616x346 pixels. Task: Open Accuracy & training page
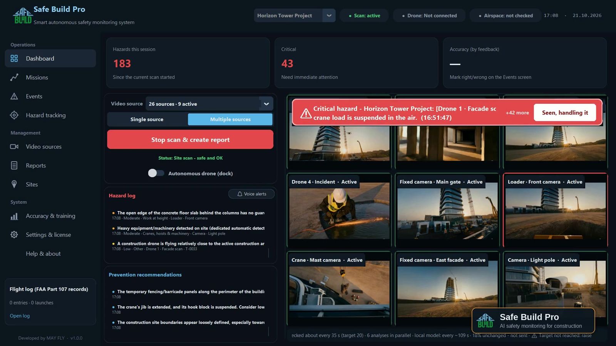[x=50, y=216]
